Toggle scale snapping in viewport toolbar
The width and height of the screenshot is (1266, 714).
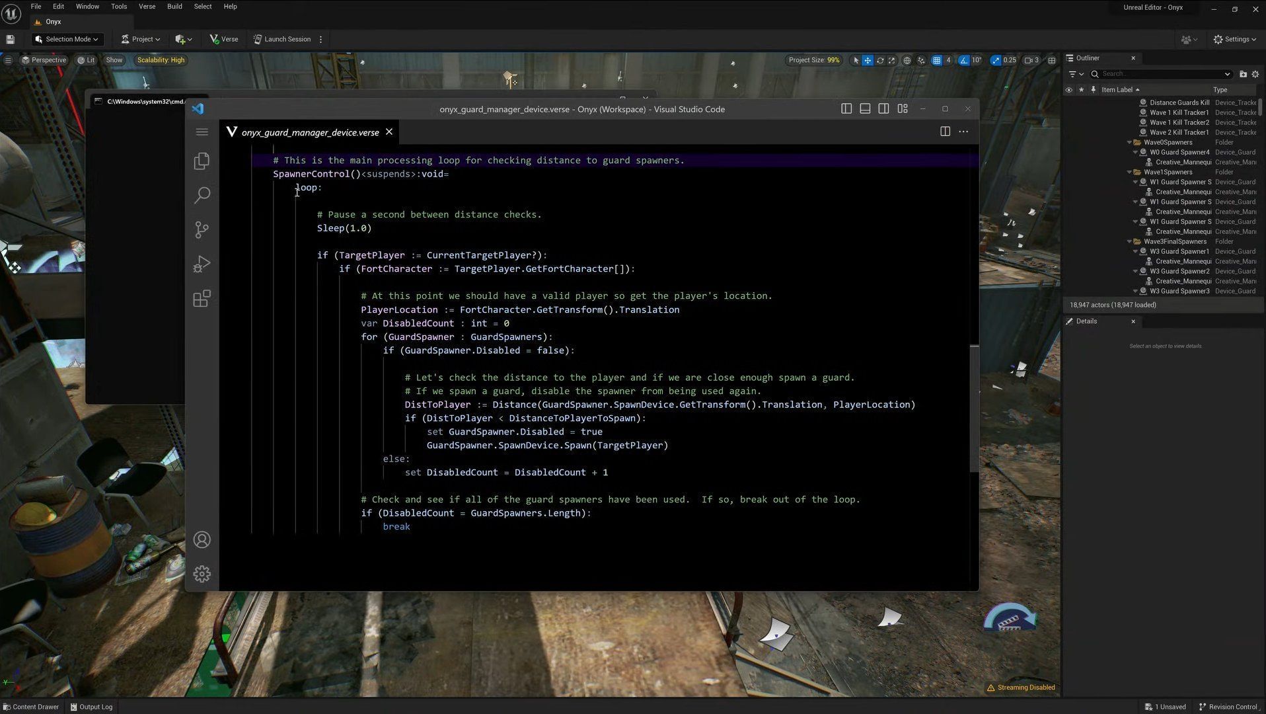pyautogui.click(x=996, y=60)
